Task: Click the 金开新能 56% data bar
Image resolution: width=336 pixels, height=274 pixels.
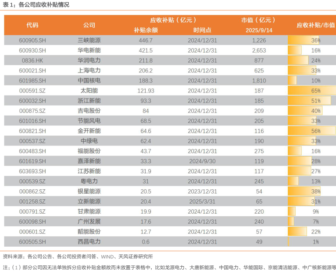Action: [311, 131]
